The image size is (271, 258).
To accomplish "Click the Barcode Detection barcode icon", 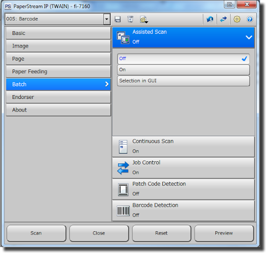I will 123,211.
